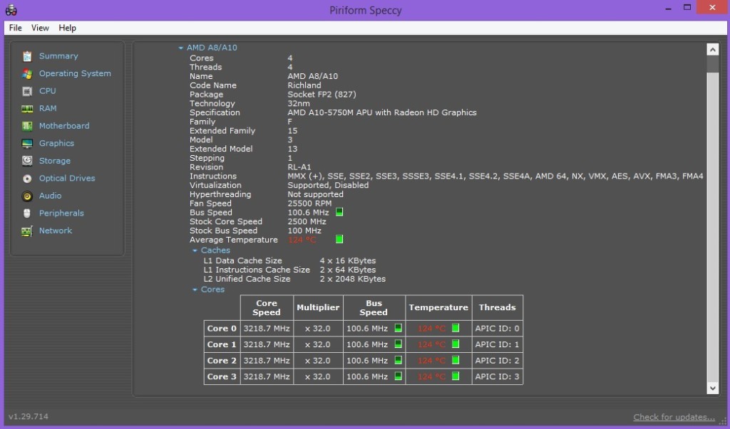Open the View menu
Screen dimensions: 730x429
pos(40,28)
